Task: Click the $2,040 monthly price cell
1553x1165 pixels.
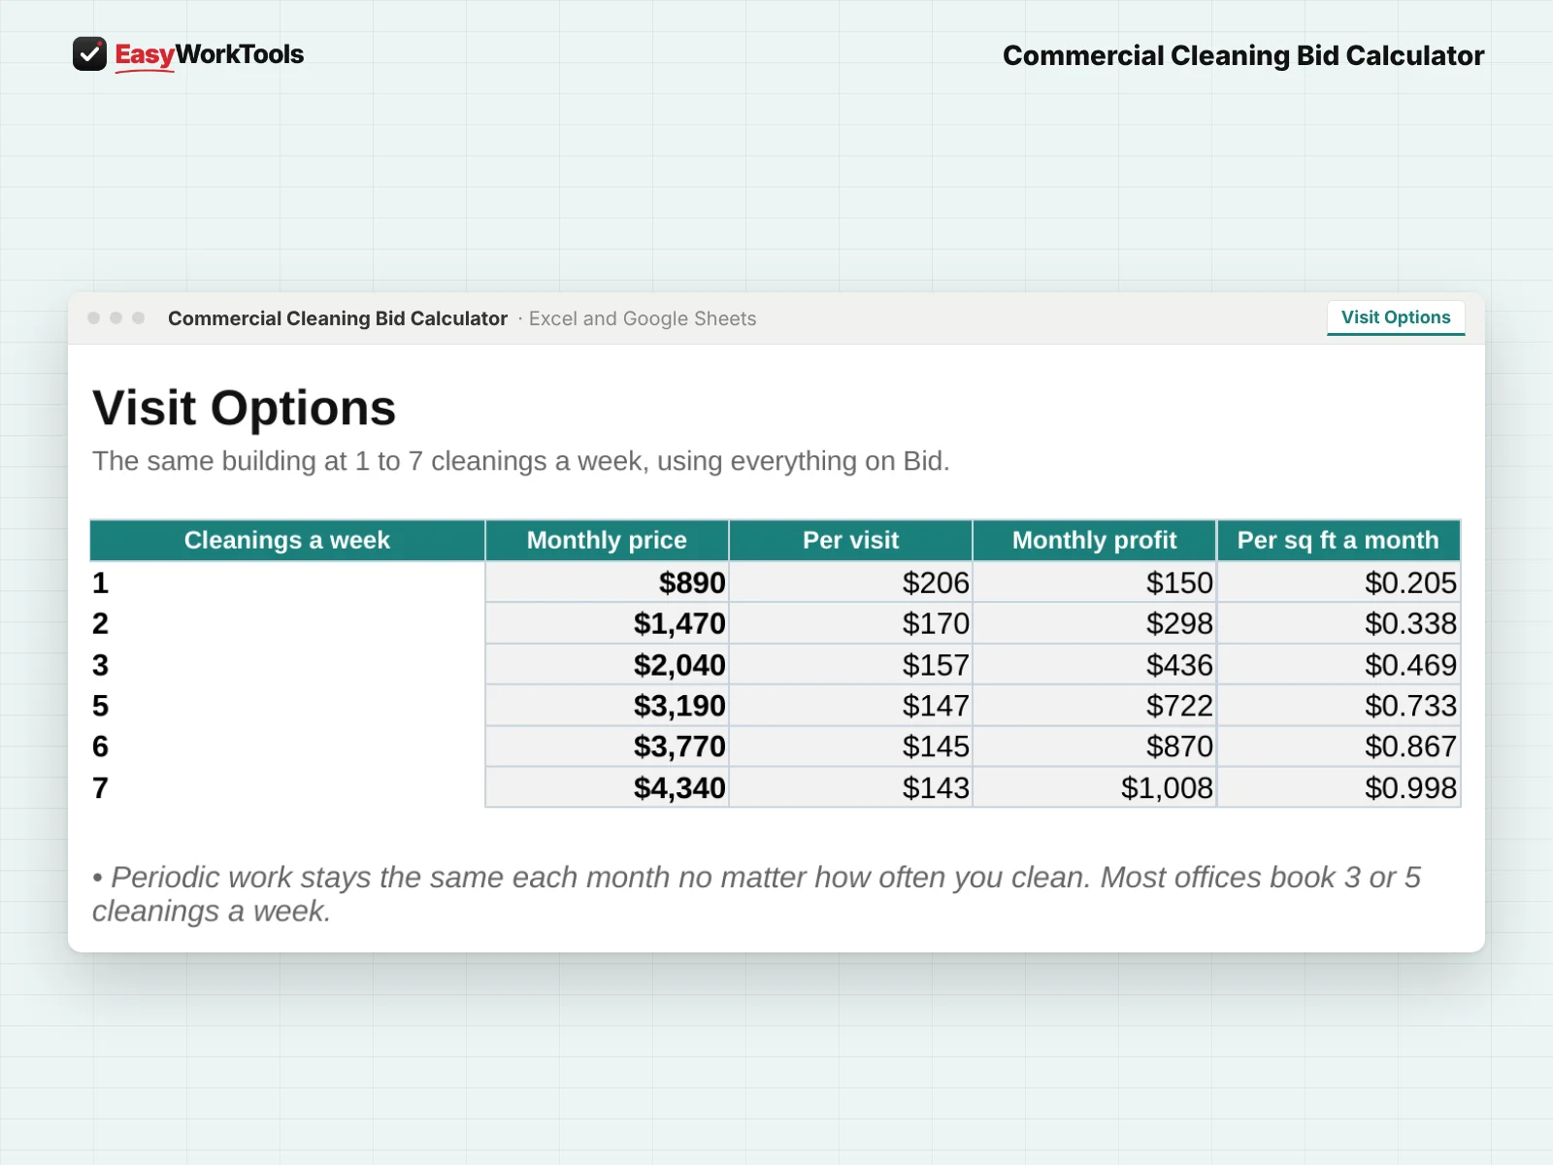Action: pyautogui.click(x=607, y=665)
